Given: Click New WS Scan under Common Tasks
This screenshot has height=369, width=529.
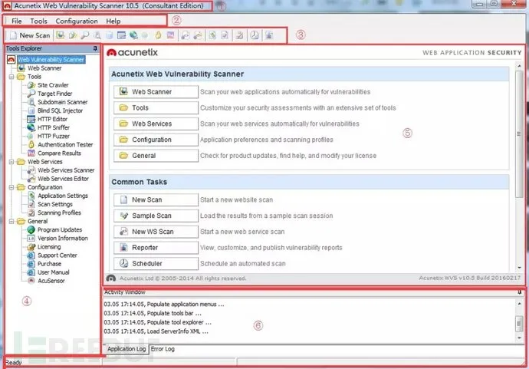Looking at the screenshot, I should (x=156, y=232).
